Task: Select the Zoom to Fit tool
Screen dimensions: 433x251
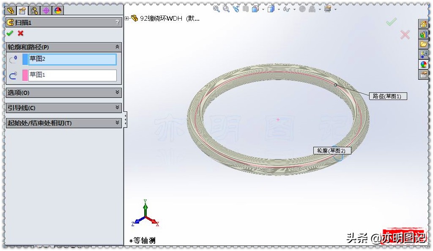Action: [215, 9]
